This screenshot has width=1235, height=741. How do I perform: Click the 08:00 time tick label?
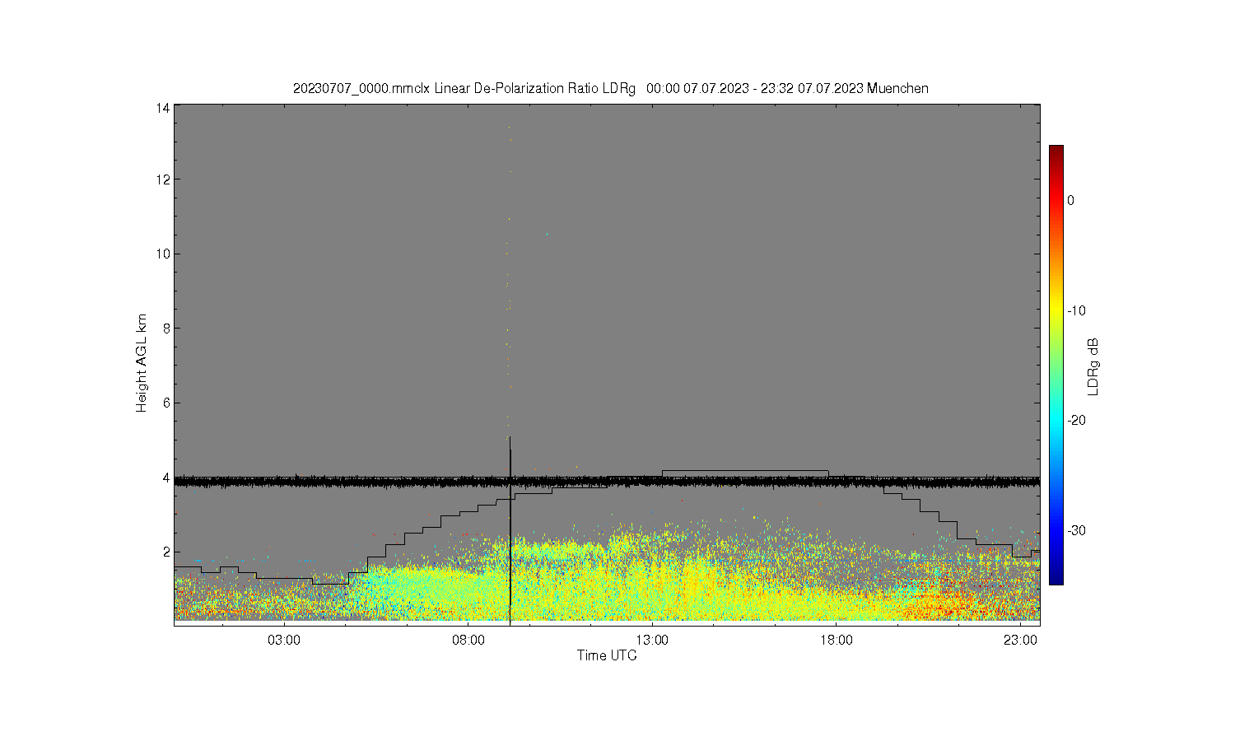pyautogui.click(x=468, y=640)
